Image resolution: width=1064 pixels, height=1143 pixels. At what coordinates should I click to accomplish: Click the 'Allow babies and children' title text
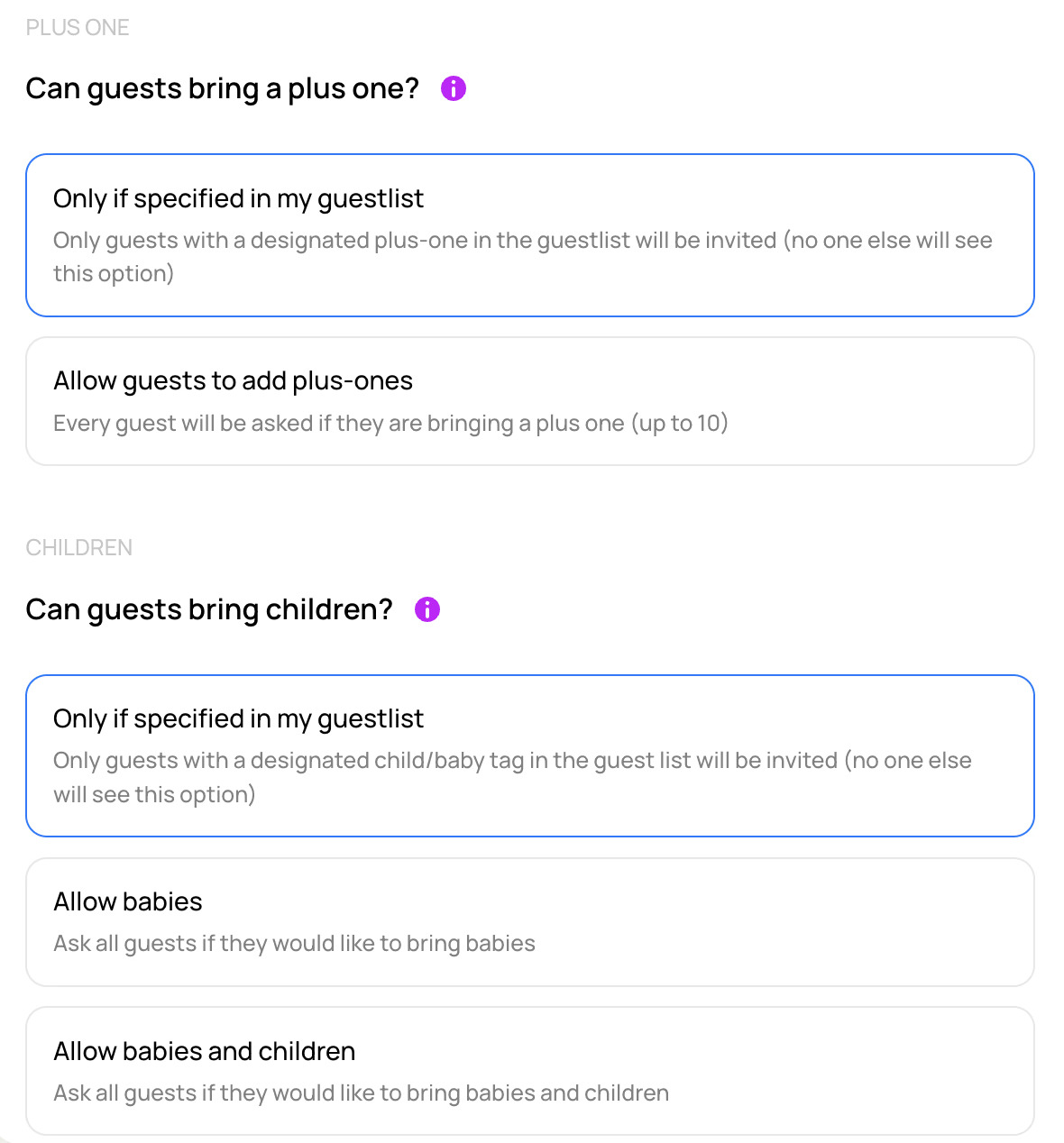click(205, 1051)
